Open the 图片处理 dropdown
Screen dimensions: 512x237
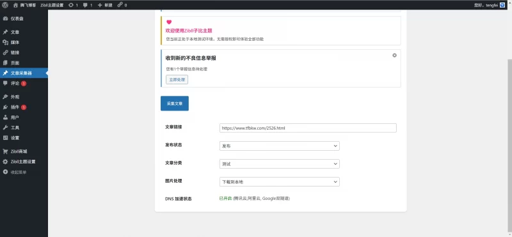pyautogui.click(x=280, y=182)
